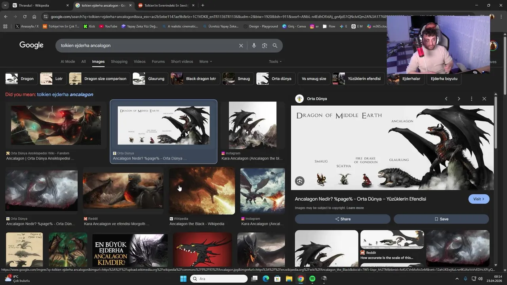Screen dimensions: 507x285
Task: Open the Google logo home link
Action: [31, 45]
